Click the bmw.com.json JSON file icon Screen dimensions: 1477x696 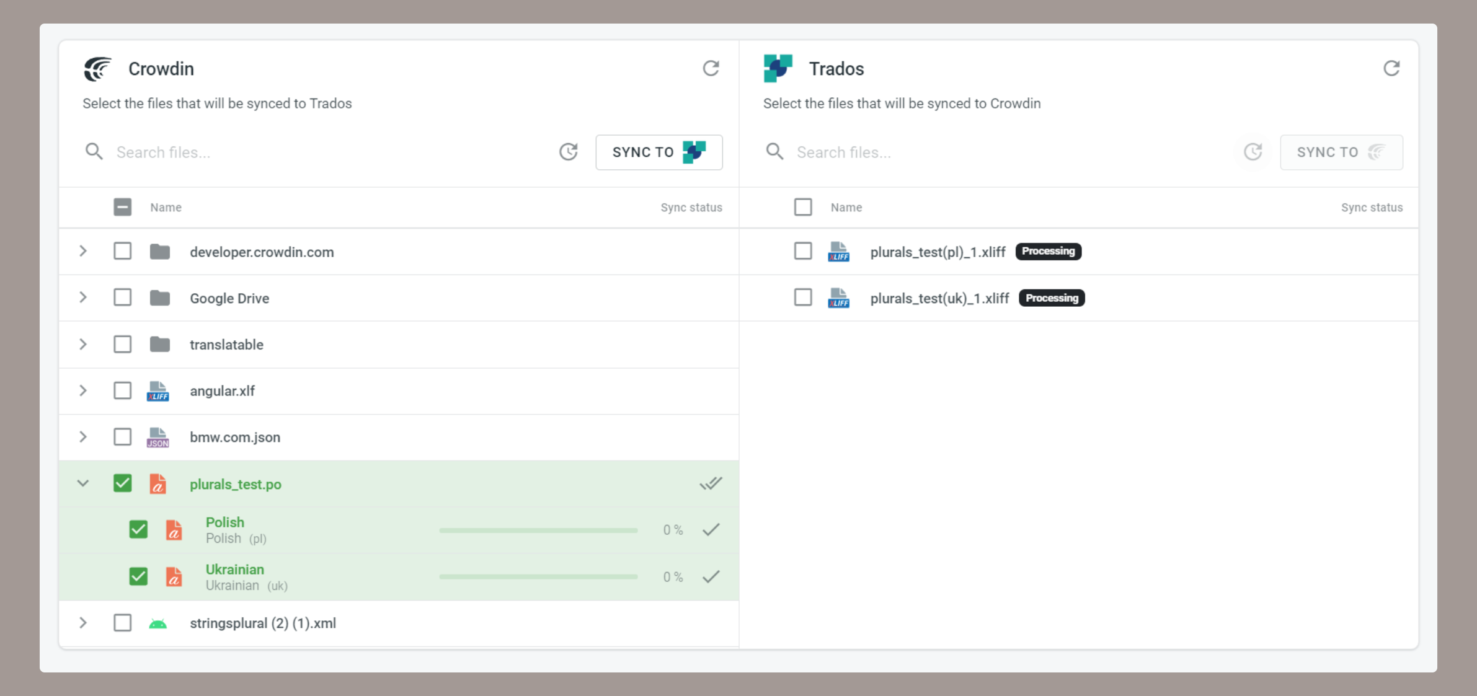click(x=158, y=438)
